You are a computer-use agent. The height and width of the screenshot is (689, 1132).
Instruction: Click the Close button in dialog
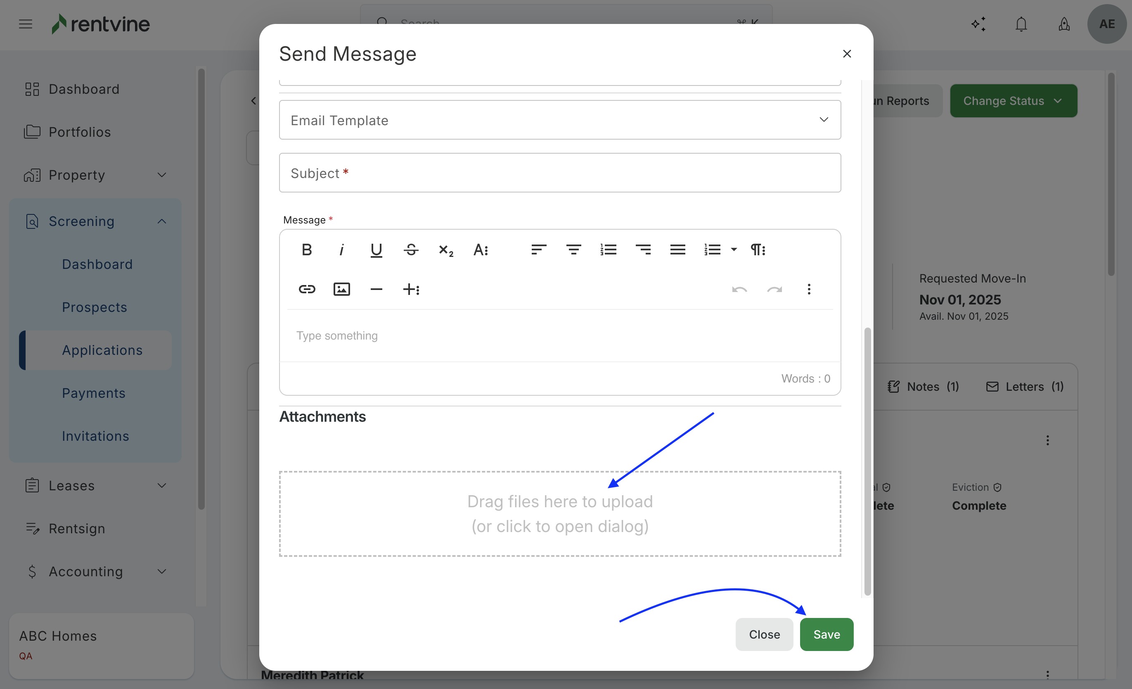pos(764,634)
